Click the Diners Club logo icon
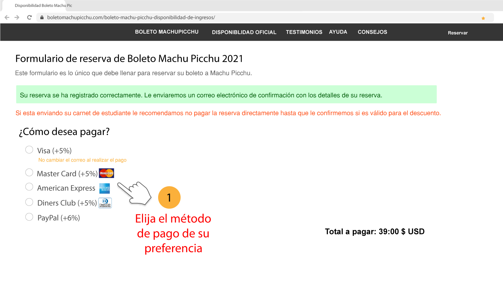The height and width of the screenshot is (299, 503). tap(105, 203)
